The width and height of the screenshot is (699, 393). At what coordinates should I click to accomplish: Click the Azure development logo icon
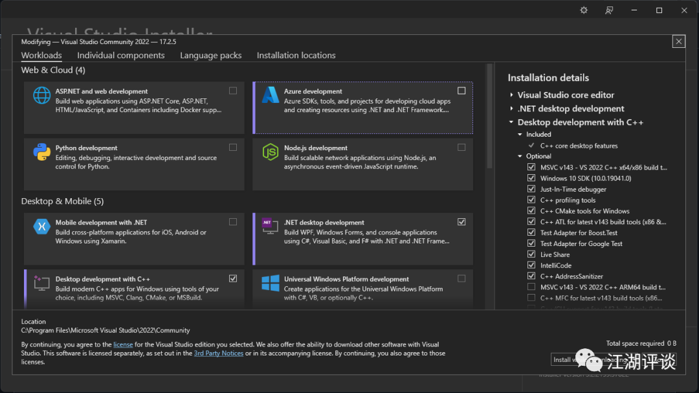[270, 95]
